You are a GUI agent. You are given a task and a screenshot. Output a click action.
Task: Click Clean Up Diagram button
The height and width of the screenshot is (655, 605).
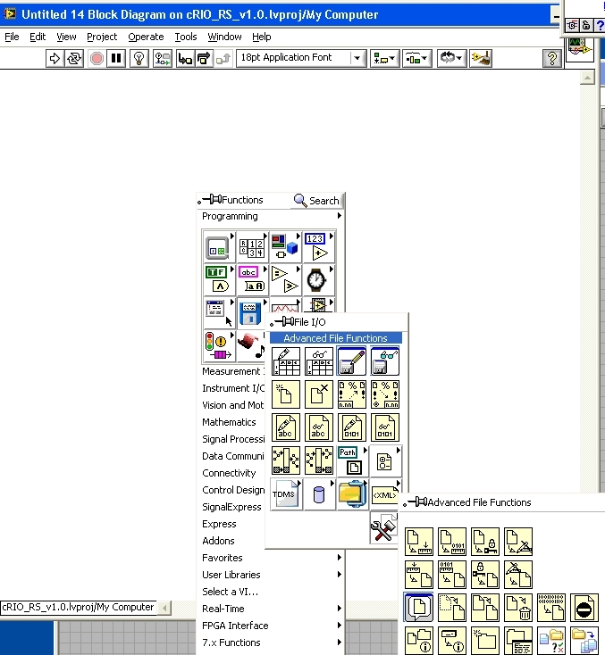point(481,59)
